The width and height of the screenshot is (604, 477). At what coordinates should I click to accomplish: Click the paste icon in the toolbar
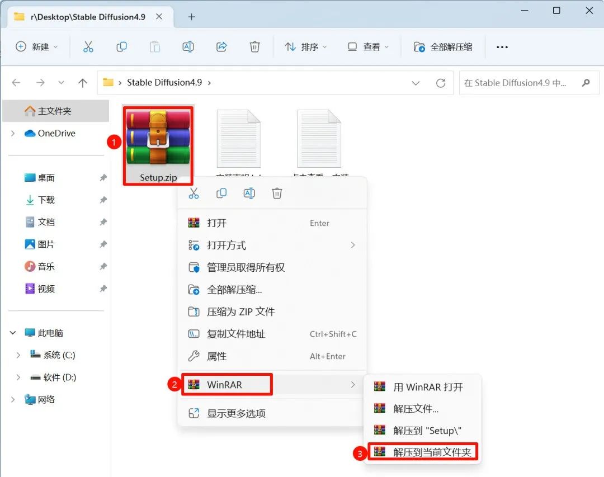[154, 46]
